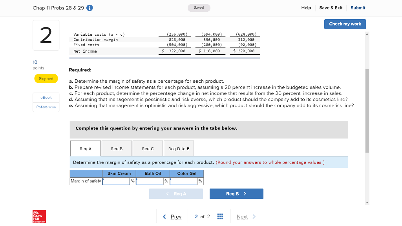Switch to the Req B tab
This screenshot has width=402, height=226.
117,148
